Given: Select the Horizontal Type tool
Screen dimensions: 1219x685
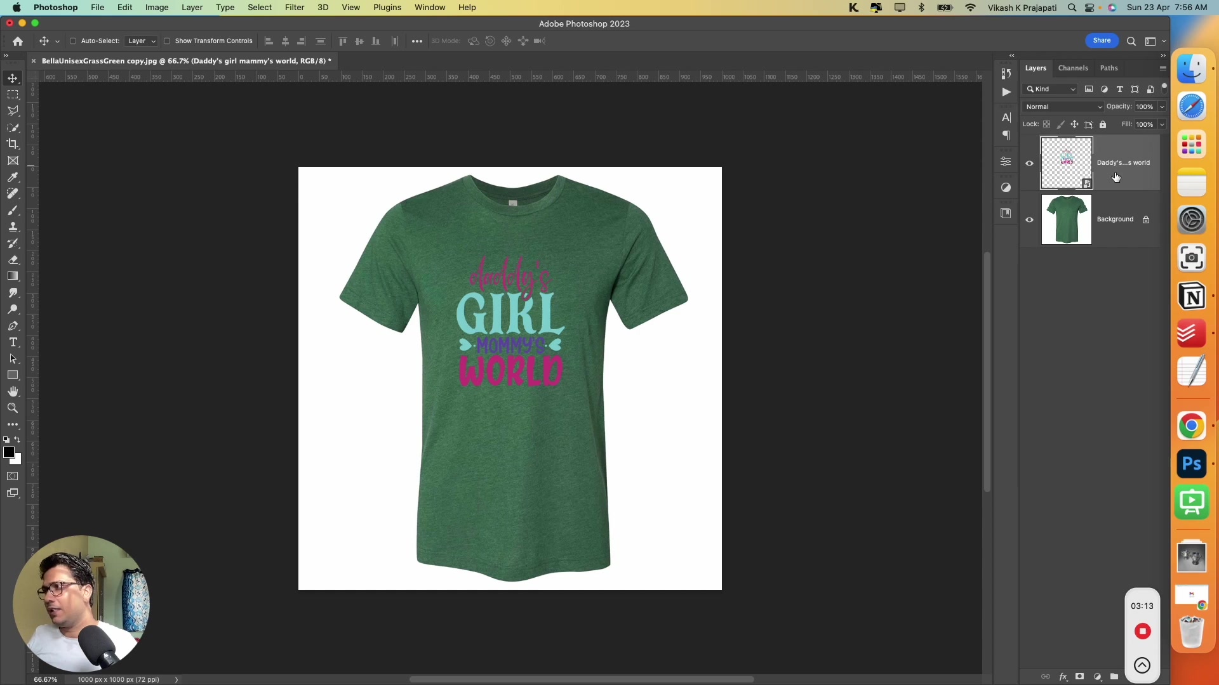Looking at the screenshot, I should pos(13,342).
